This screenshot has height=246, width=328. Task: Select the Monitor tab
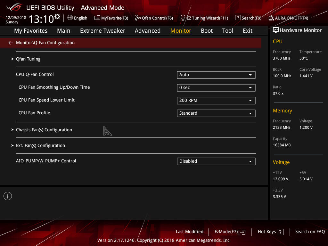coord(181,31)
